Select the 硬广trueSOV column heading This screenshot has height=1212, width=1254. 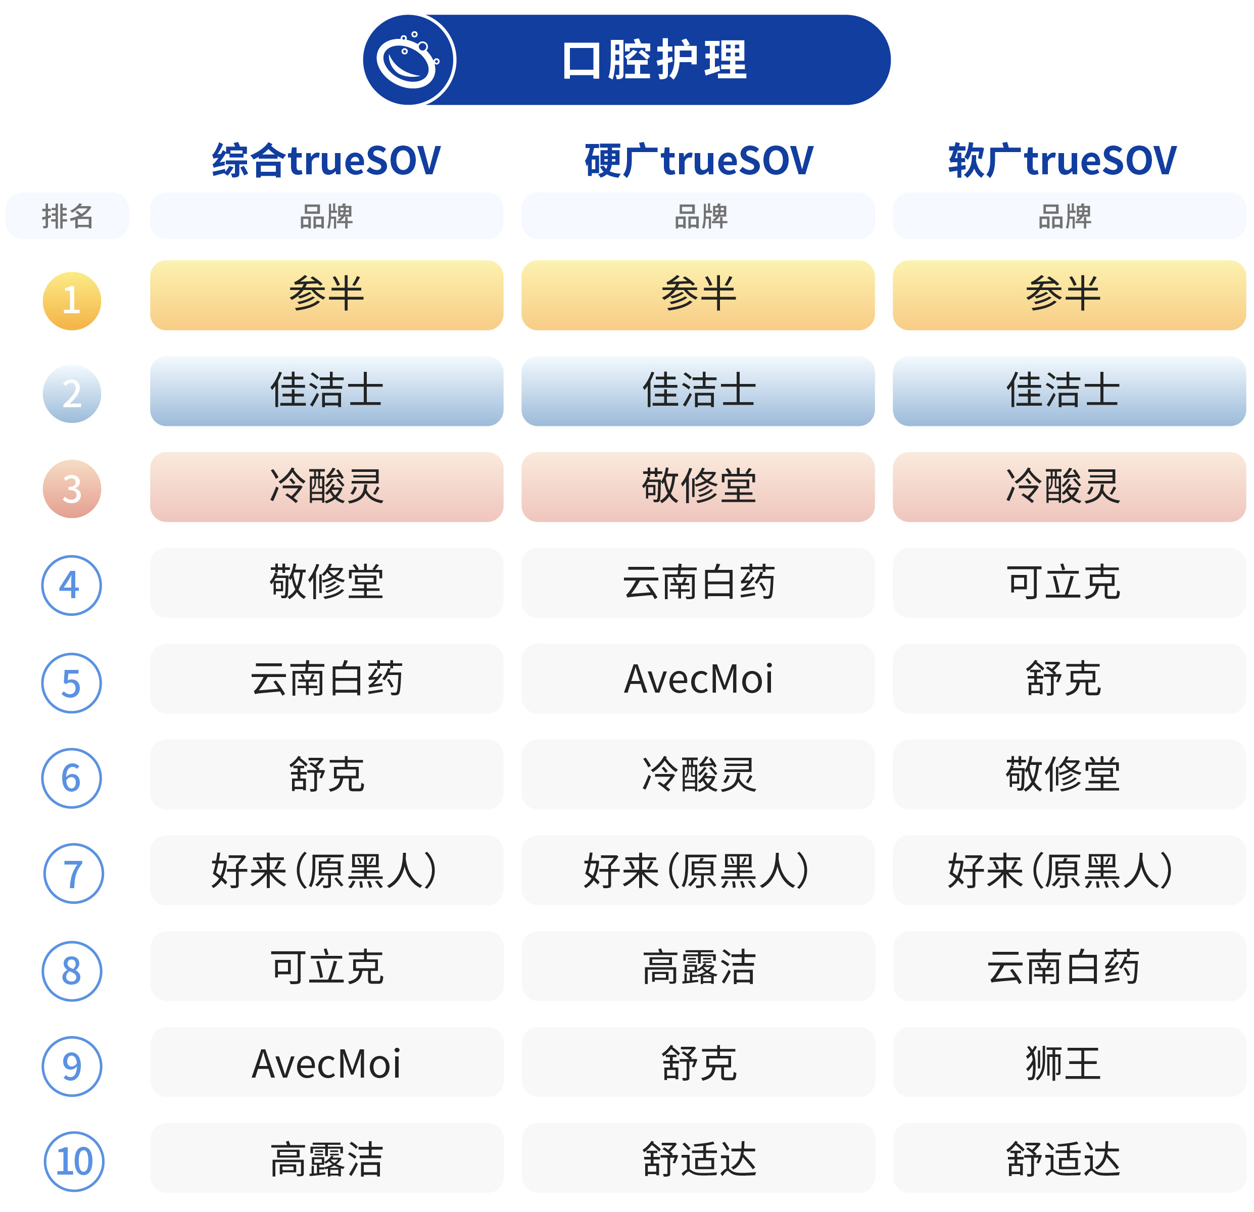(699, 160)
